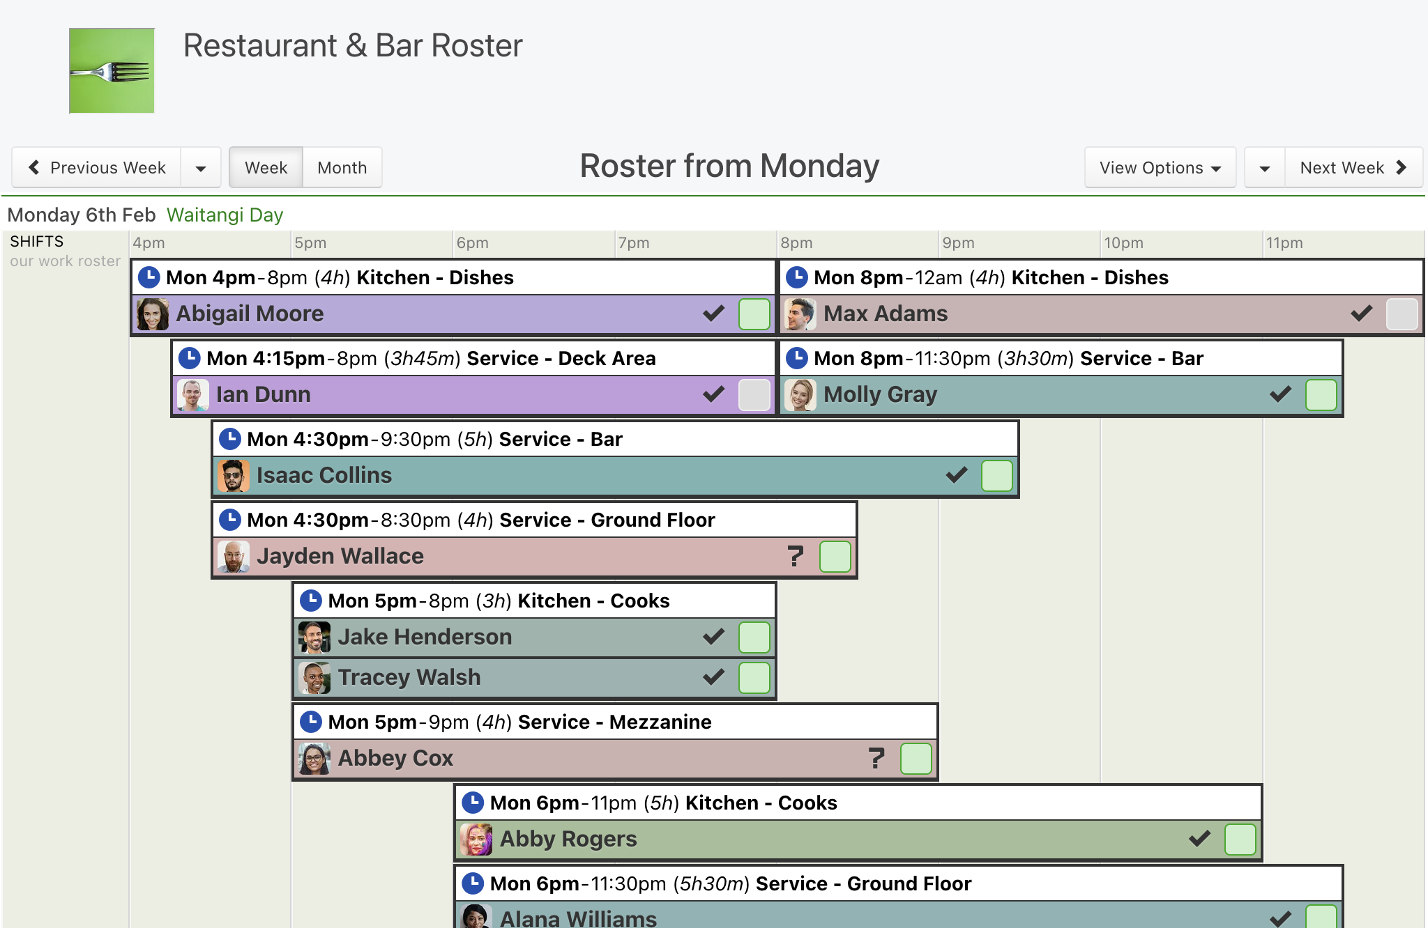The width and height of the screenshot is (1428, 928).
Task: Go to the Previous Week
Action: point(97,168)
